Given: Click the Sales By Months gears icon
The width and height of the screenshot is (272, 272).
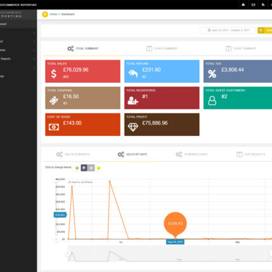Looking at the screenshot, I should tap(59, 154).
